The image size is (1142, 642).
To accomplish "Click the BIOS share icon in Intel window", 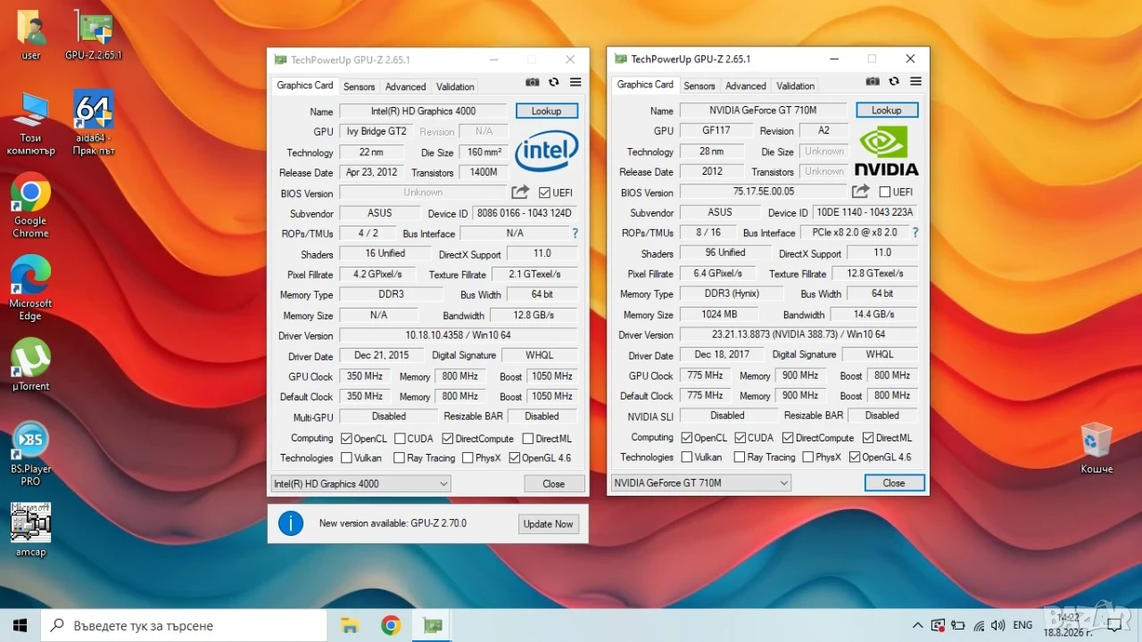I will pyautogui.click(x=520, y=192).
